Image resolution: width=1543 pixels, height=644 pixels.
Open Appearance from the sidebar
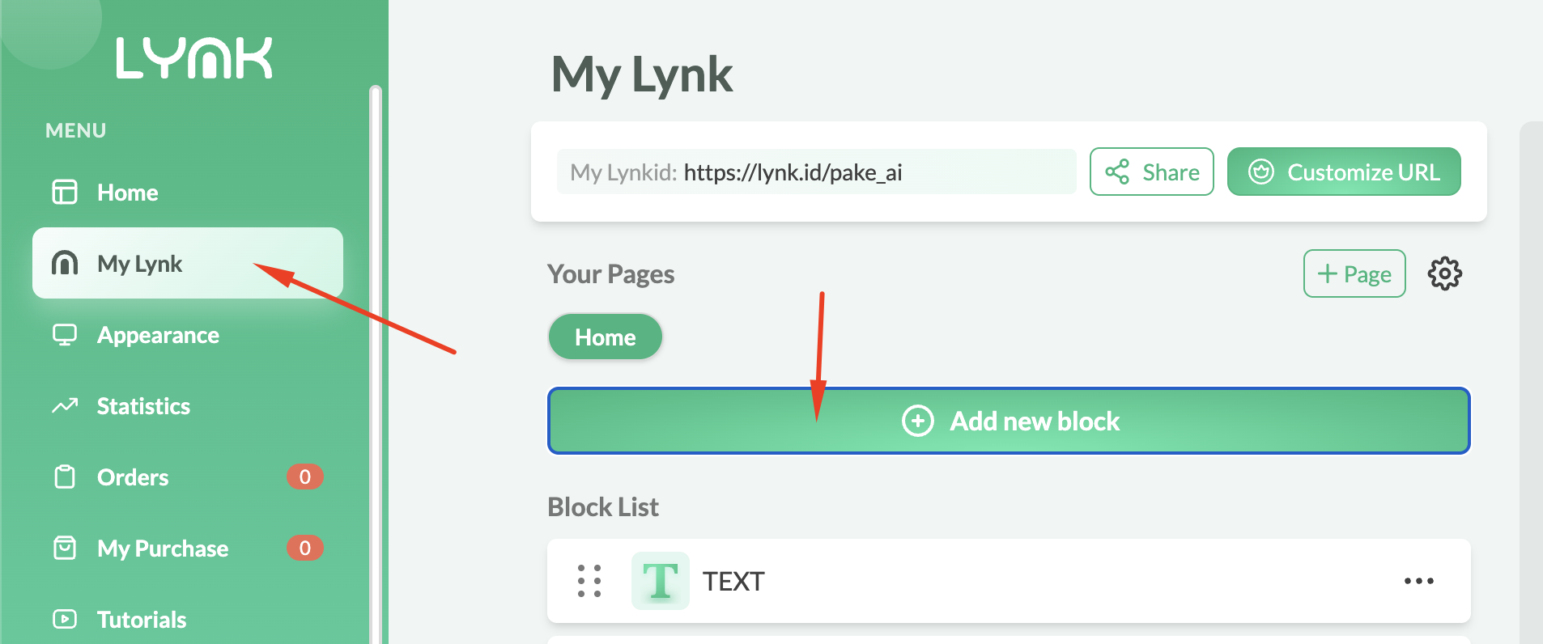158,335
